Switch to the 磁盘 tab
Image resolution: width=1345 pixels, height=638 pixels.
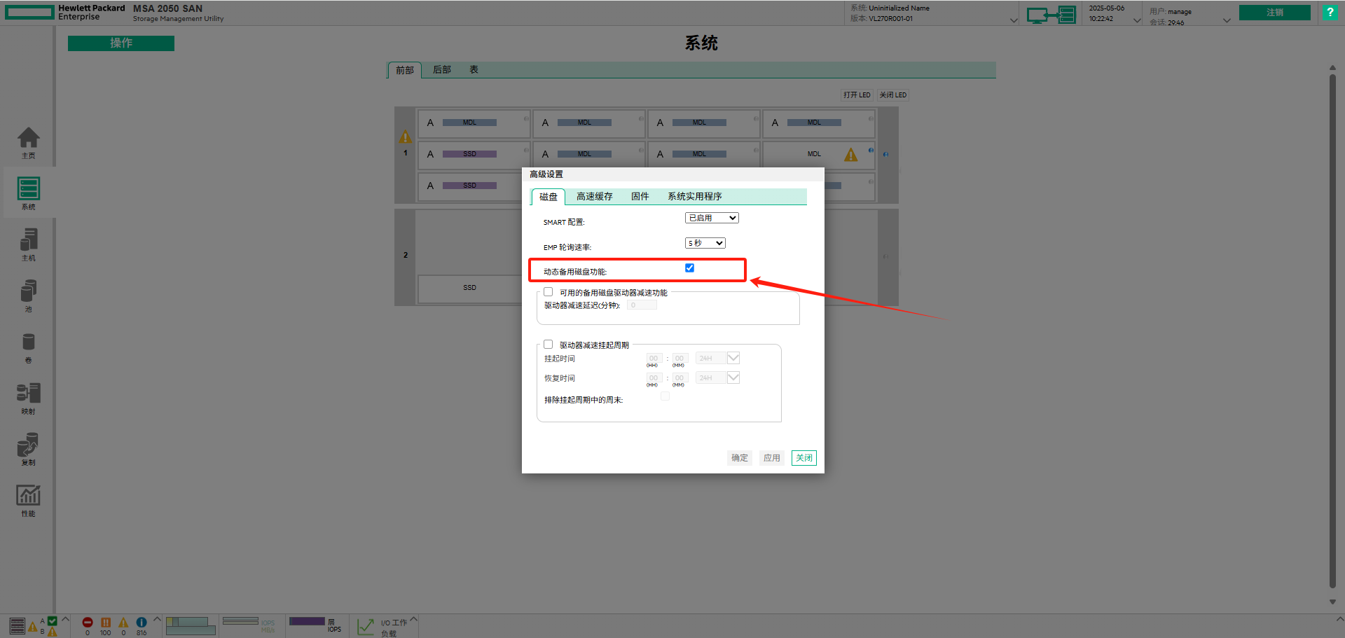pos(549,197)
